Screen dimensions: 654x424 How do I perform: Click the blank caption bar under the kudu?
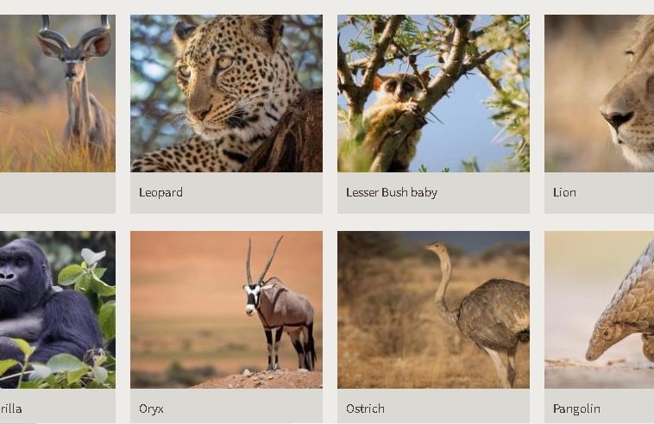click(58, 193)
